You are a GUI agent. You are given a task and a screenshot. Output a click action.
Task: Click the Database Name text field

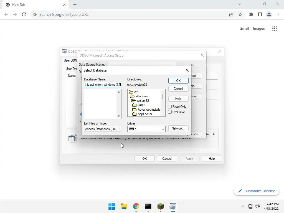103,85
